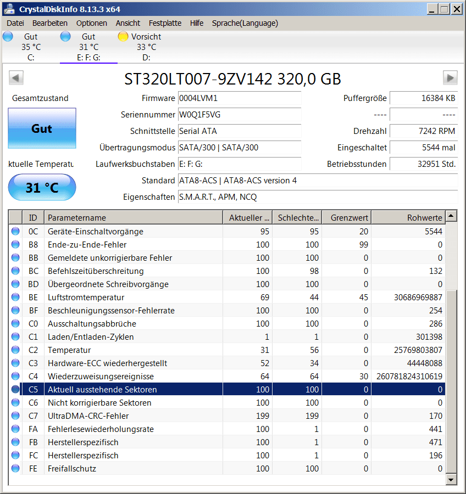Sort by ID column header
Image resolution: width=466 pixels, height=494 pixels.
click(33, 217)
